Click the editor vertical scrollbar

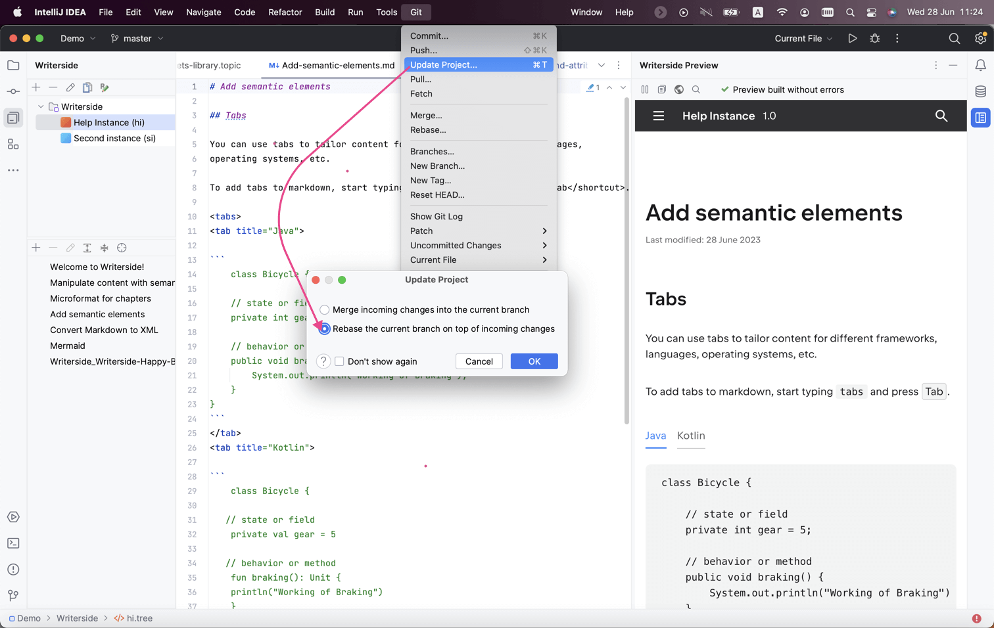pos(627,261)
